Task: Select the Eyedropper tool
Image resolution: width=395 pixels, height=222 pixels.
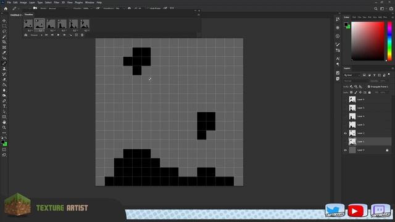Action: pyautogui.click(x=4, y=52)
